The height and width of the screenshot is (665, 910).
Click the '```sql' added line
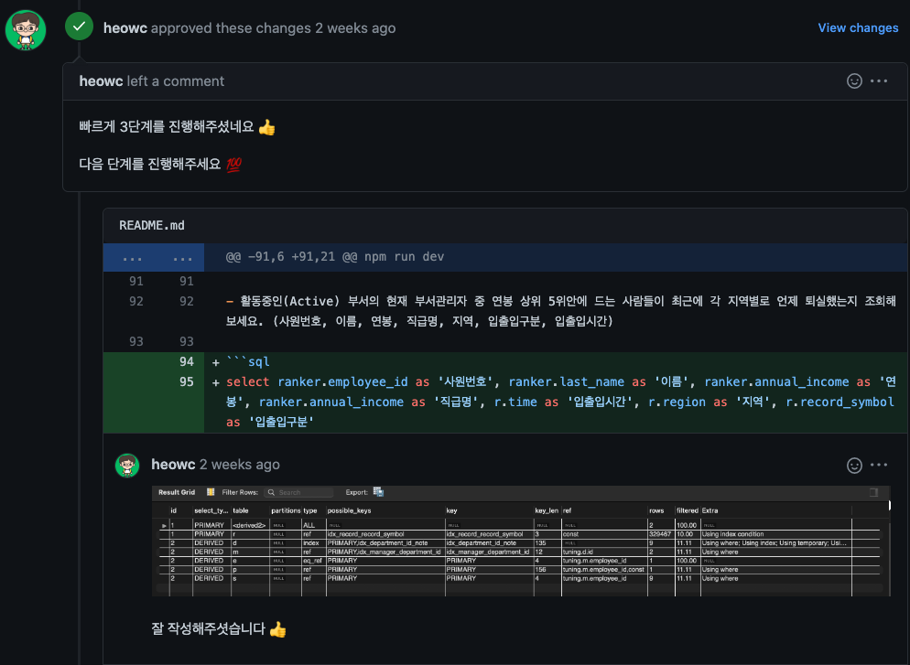(x=248, y=362)
